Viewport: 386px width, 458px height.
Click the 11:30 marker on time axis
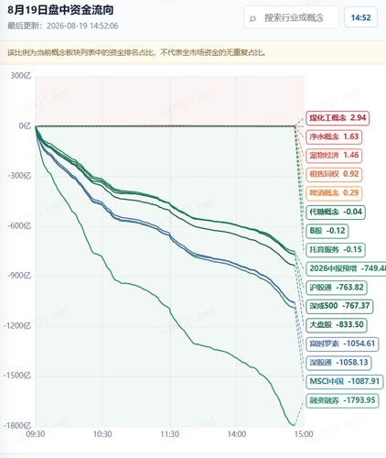tap(170, 434)
